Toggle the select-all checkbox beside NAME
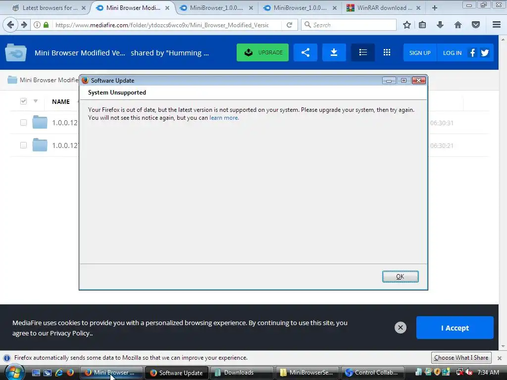The height and width of the screenshot is (380, 507). (x=23, y=101)
